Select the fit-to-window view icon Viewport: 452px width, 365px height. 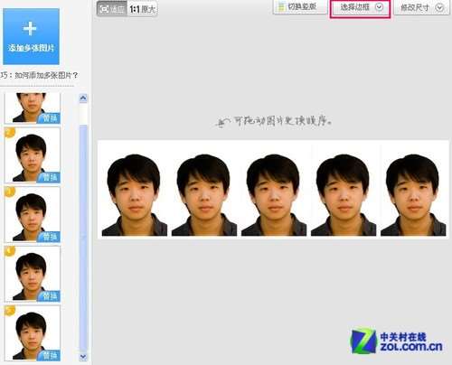click(112, 9)
